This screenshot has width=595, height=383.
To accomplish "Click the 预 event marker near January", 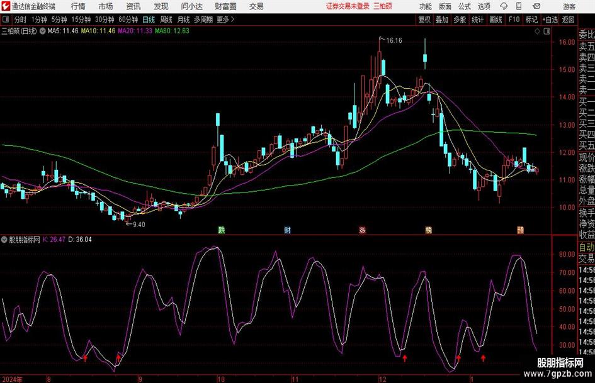I will tap(520, 230).
